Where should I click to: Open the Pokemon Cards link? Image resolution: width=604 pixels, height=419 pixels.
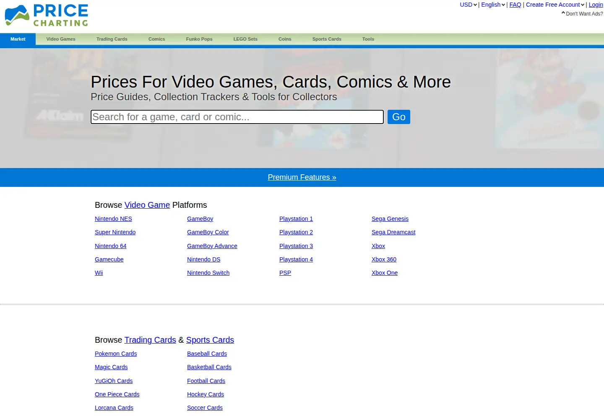tap(116, 354)
